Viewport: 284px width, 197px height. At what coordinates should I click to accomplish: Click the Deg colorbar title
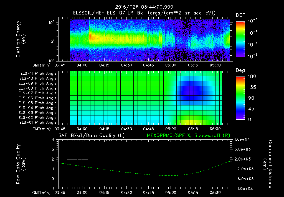pos(240,70)
